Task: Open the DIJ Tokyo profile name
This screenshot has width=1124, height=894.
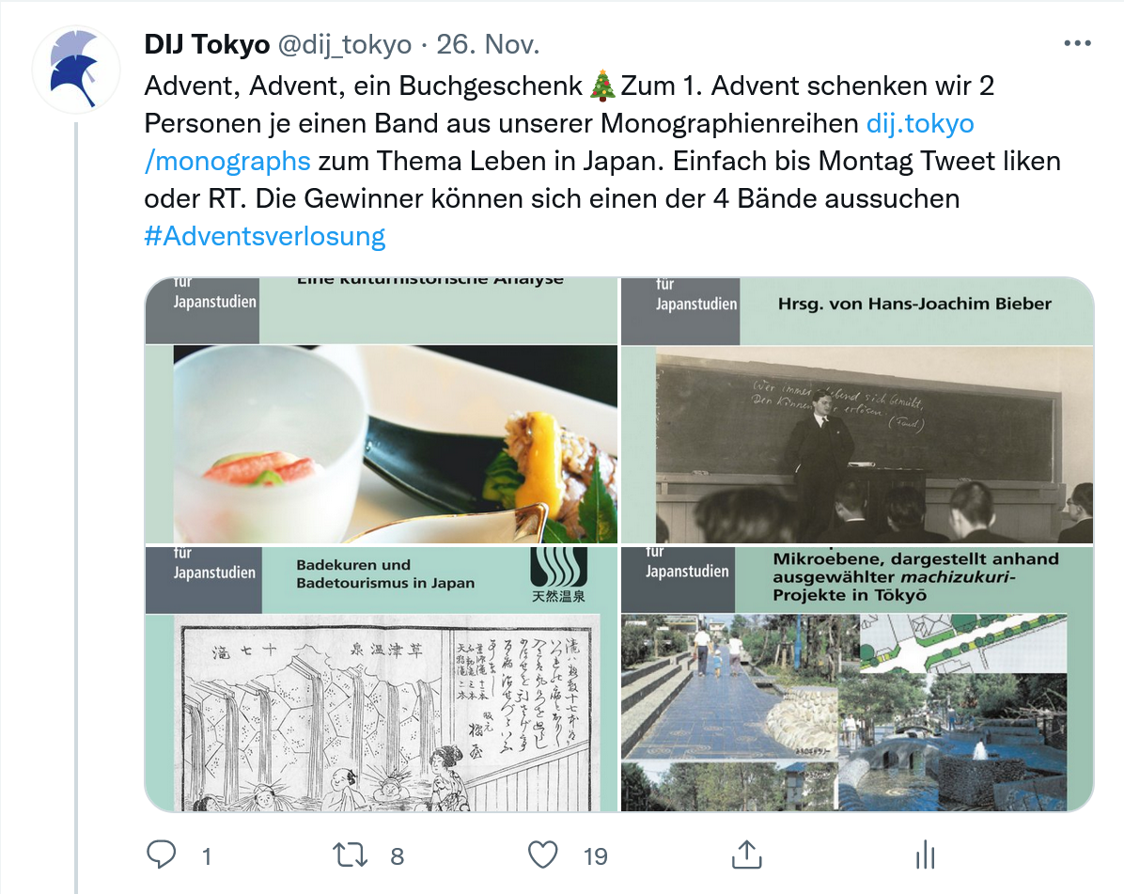Action: pos(207,44)
